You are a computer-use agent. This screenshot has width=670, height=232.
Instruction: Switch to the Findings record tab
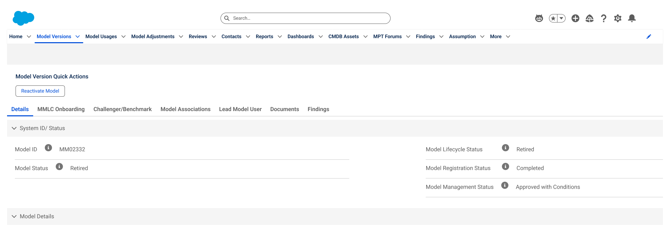[318, 109]
